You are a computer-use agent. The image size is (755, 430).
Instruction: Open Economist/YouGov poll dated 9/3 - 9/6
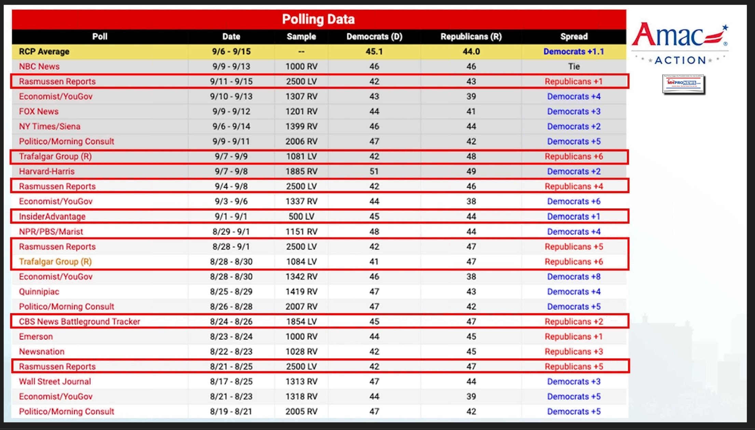[56, 201]
